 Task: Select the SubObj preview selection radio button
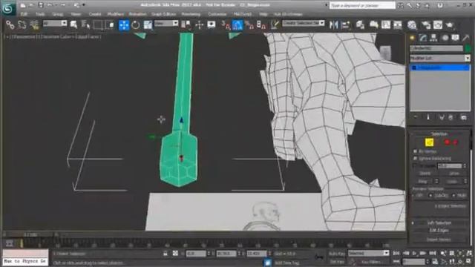click(430, 196)
